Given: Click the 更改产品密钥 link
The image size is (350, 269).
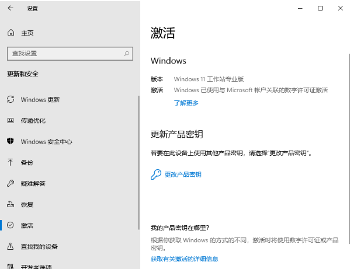Looking at the screenshot, I should point(183,174).
